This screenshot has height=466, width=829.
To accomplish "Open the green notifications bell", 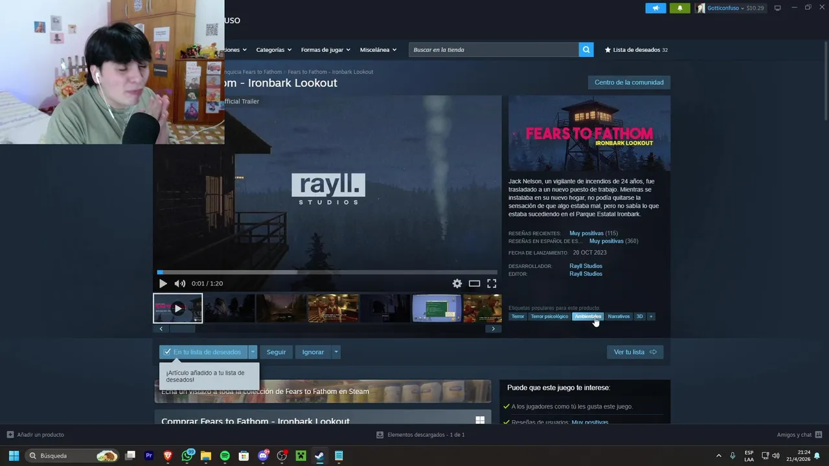I will coord(680,8).
